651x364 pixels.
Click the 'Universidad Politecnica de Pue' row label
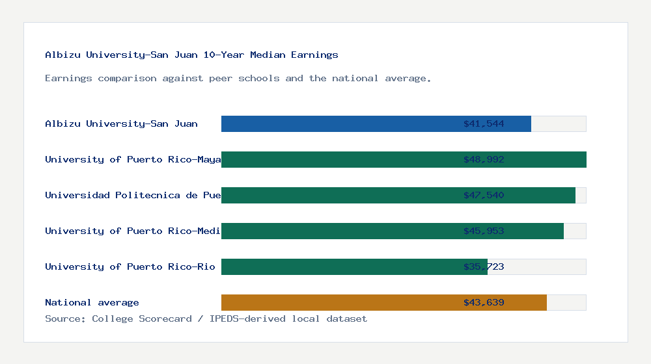click(x=133, y=195)
